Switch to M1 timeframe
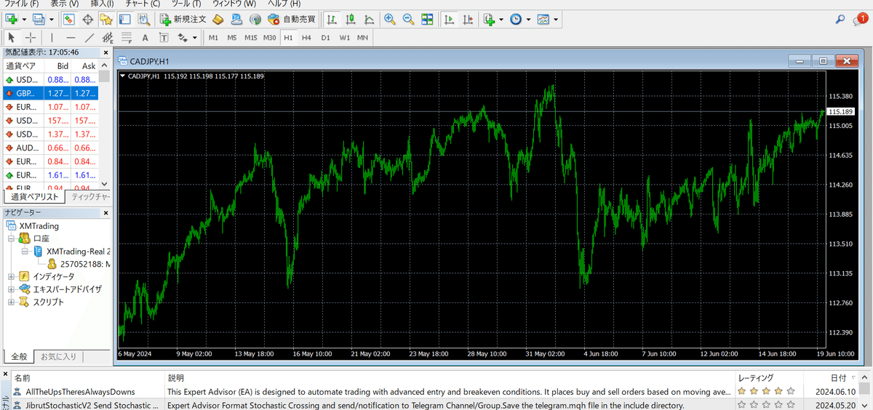 [x=213, y=37]
